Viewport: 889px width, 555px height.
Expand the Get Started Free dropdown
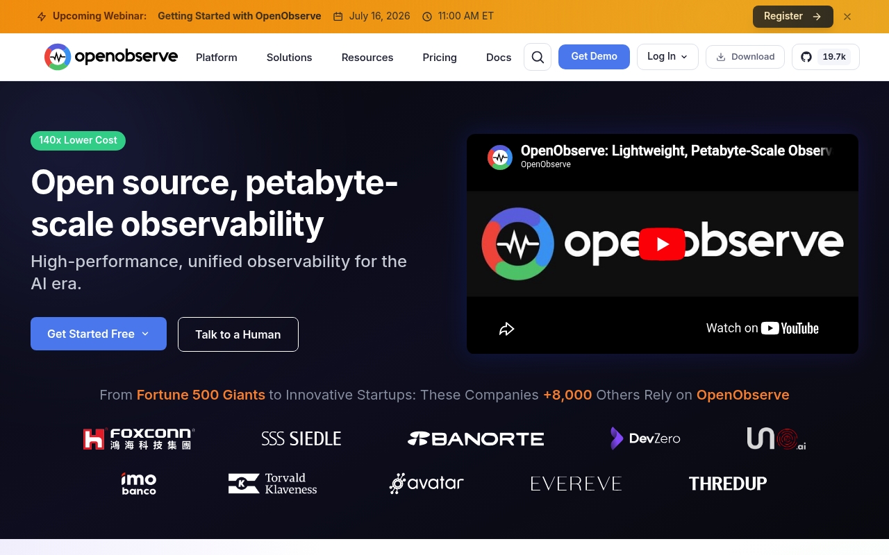pos(99,334)
